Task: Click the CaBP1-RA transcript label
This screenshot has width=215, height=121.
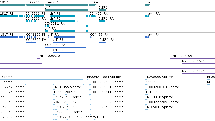Action: tap(106, 19)
